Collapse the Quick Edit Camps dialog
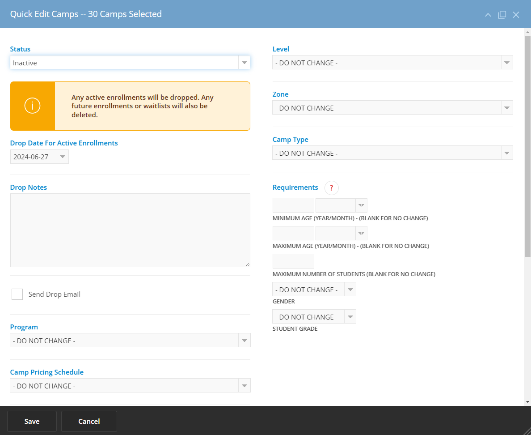This screenshot has width=531, height=435. click(488, 15)
